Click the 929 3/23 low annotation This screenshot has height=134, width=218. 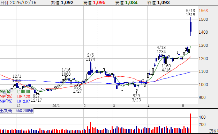tap(136, 98)
